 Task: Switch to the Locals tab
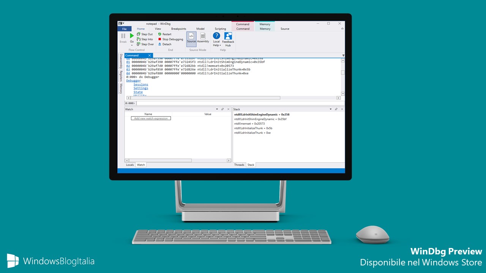(x=130, y=165)
